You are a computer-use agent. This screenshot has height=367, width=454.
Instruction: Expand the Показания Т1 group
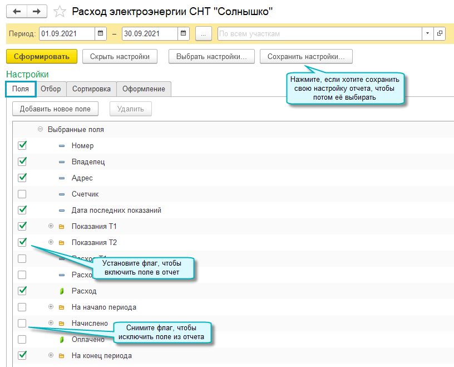(x=51, y=227)
